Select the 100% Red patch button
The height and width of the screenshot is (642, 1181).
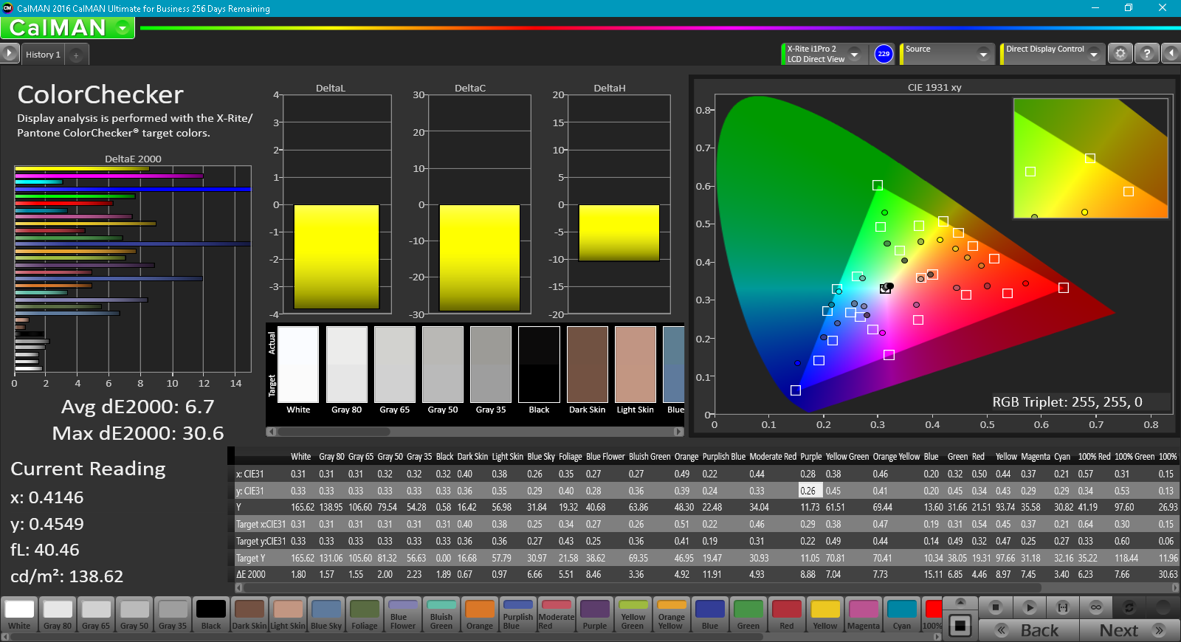tap(932, 615)
